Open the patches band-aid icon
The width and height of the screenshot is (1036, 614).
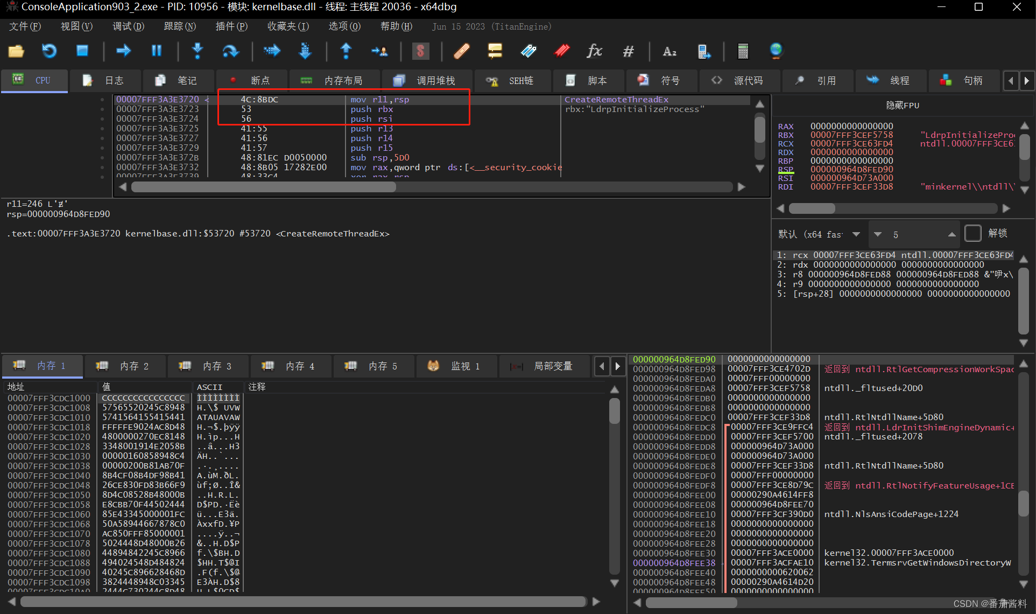[461, 51]
